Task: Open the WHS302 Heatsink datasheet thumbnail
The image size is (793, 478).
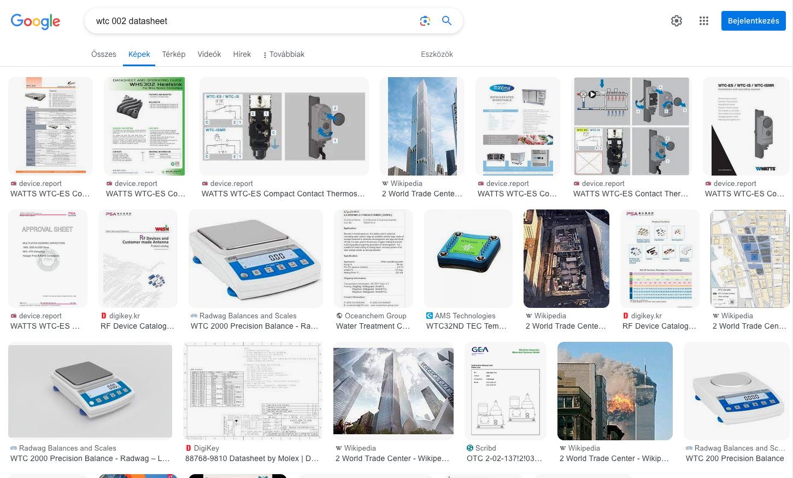Action: tap(144, 126)
